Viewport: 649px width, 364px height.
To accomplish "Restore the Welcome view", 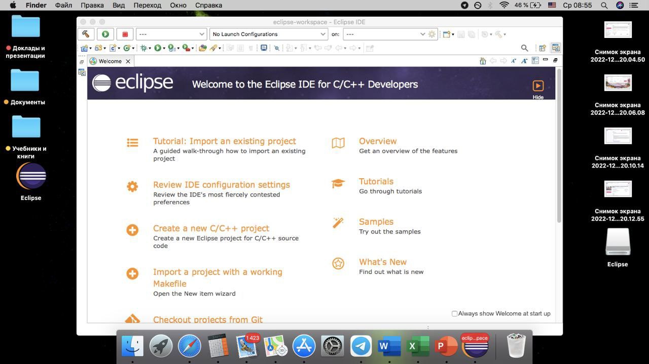I will pos(555,60).
